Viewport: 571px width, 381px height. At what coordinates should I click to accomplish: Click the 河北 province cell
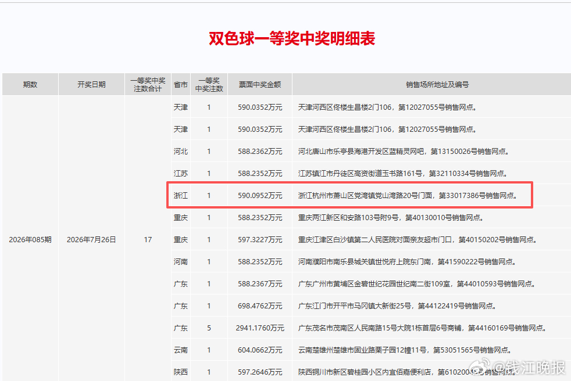click(x=181, y=152)
